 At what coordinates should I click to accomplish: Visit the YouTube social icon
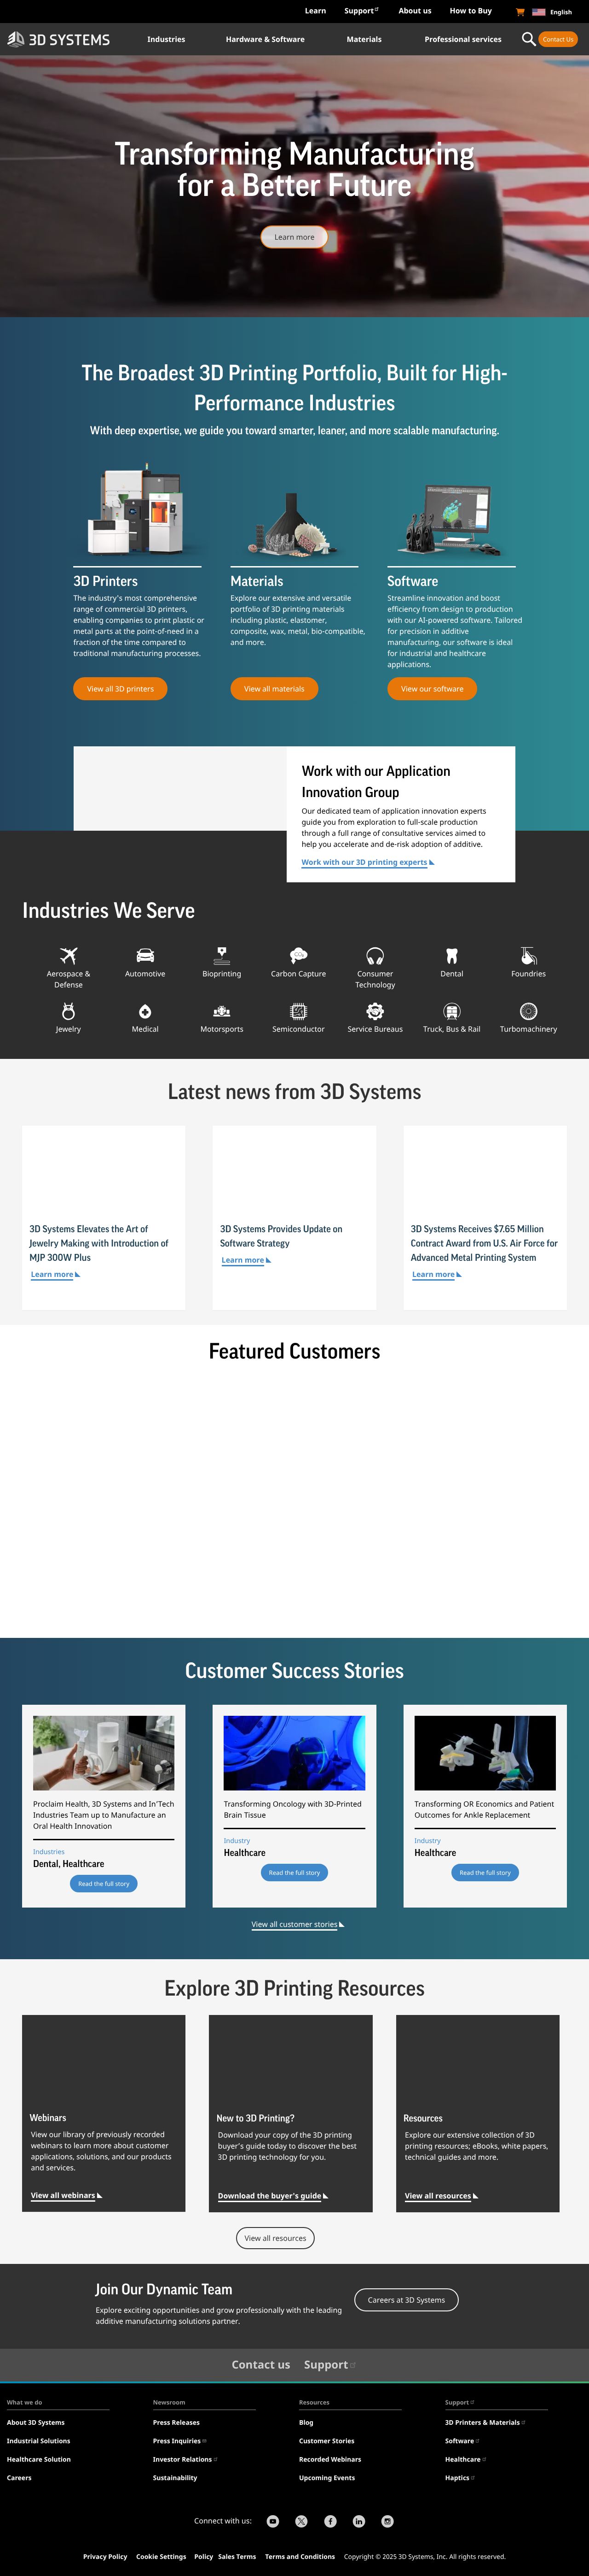click(272, 2521)
